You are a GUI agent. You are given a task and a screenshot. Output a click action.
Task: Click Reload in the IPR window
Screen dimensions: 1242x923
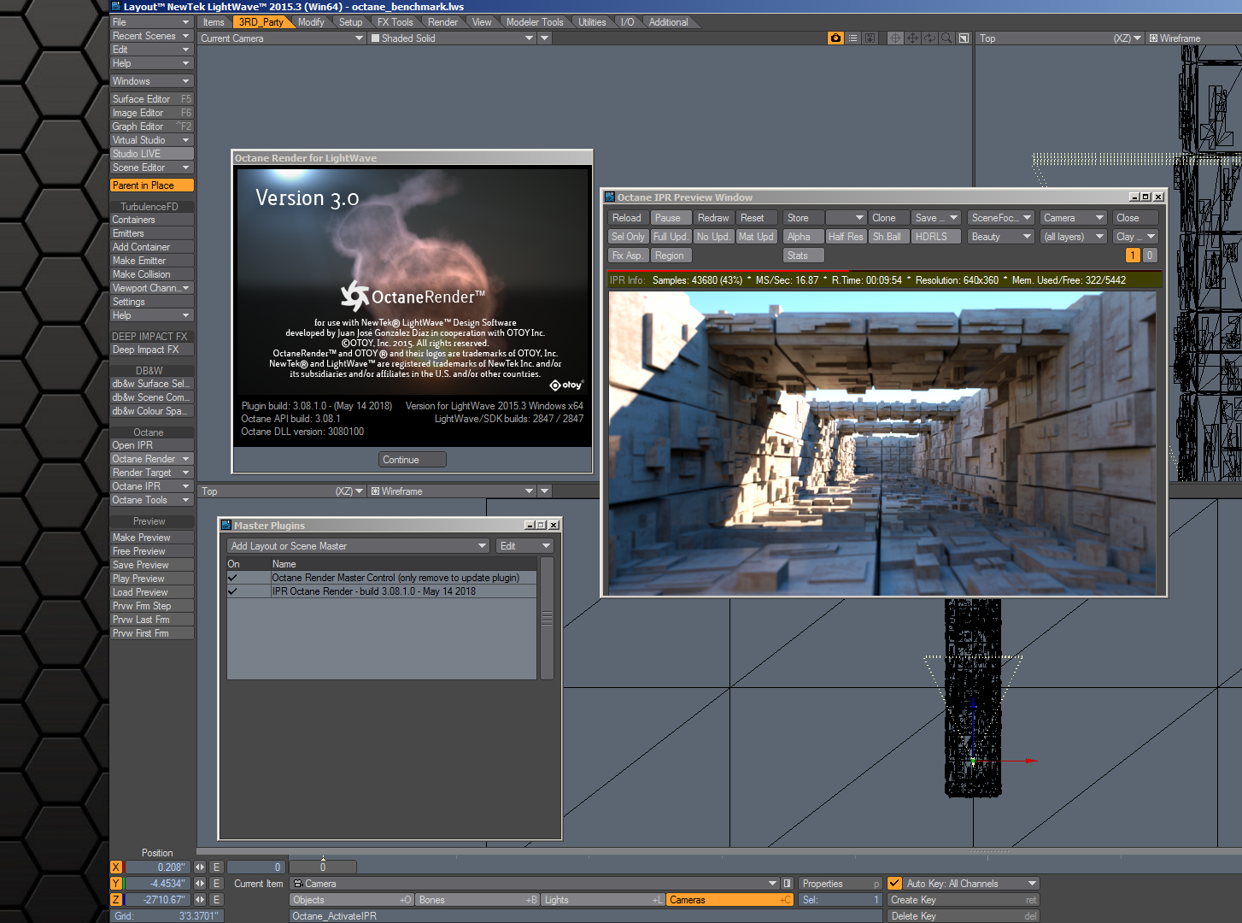click(628, 218)
